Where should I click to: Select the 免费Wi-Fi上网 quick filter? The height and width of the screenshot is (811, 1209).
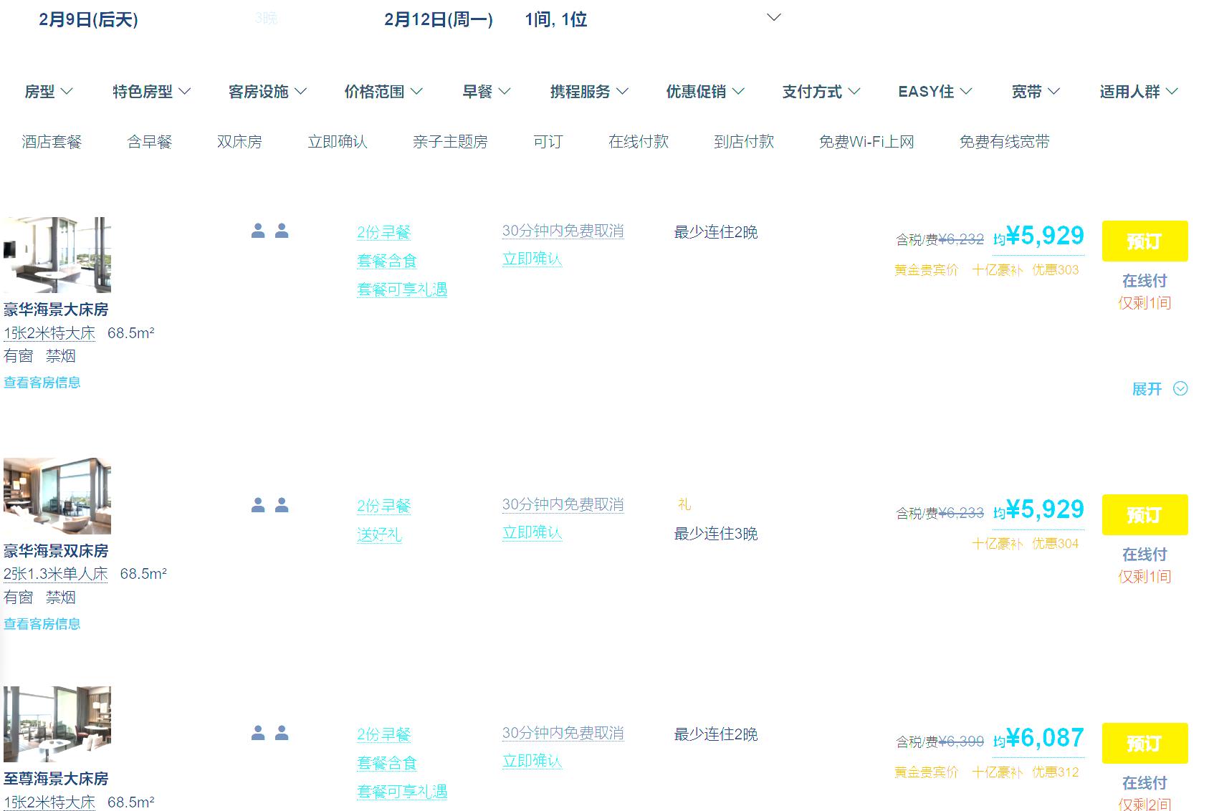click(x=866, y=142)
